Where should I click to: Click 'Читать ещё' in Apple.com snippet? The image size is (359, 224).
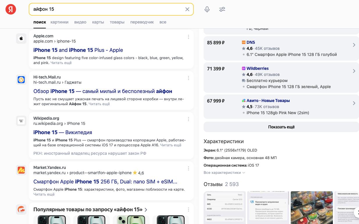(x=61, y=63)
